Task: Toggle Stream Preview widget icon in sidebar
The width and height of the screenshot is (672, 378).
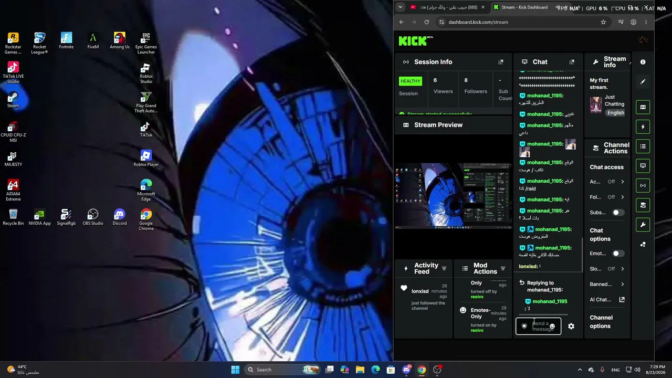Action: coord(643,107)
